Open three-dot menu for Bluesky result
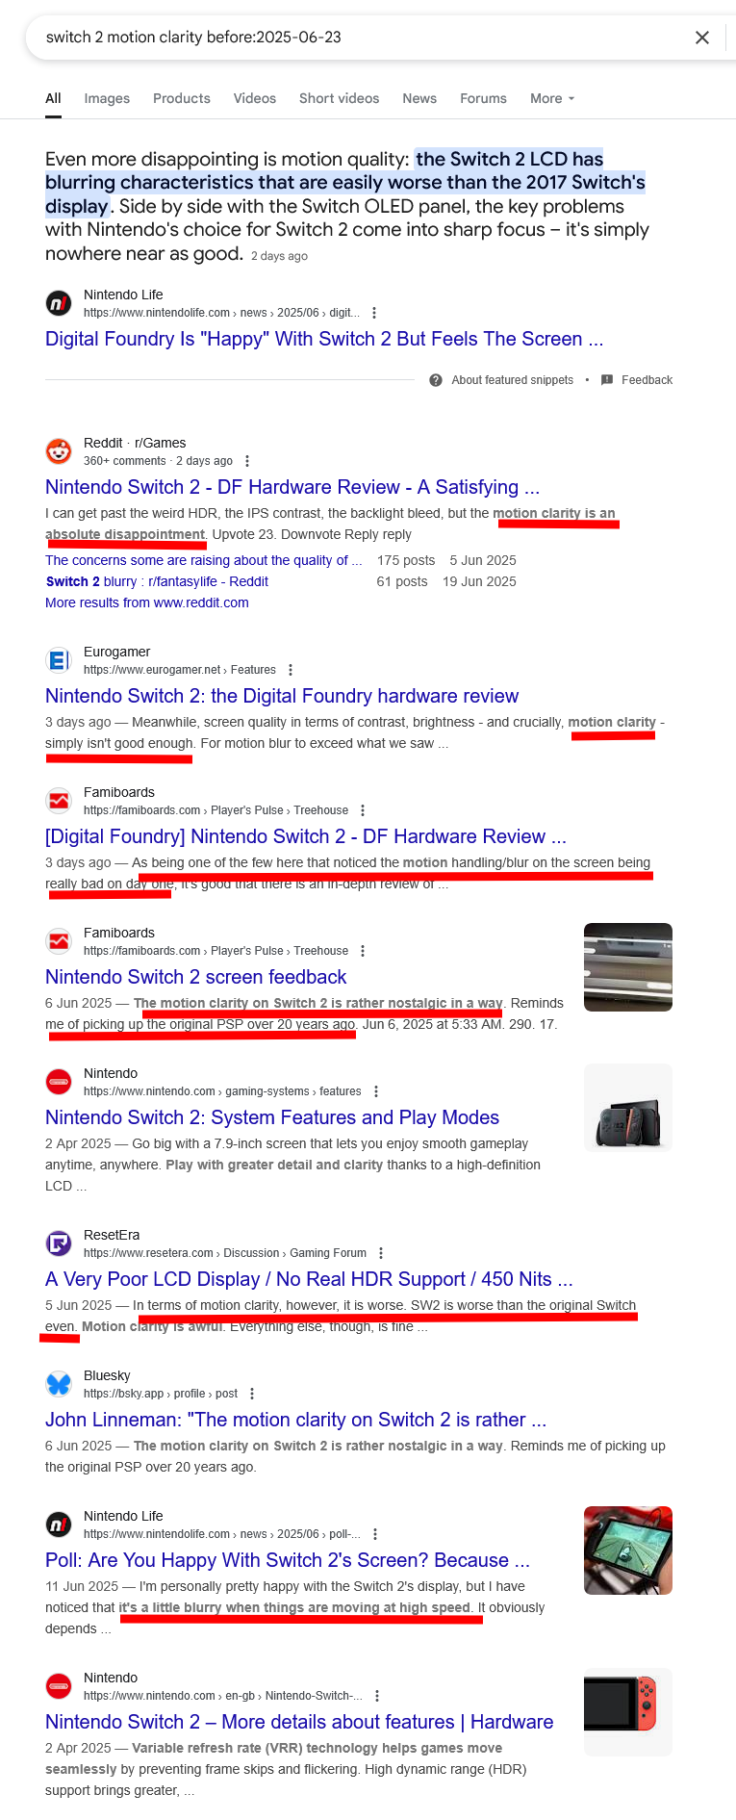 [x=252, y=1394]
